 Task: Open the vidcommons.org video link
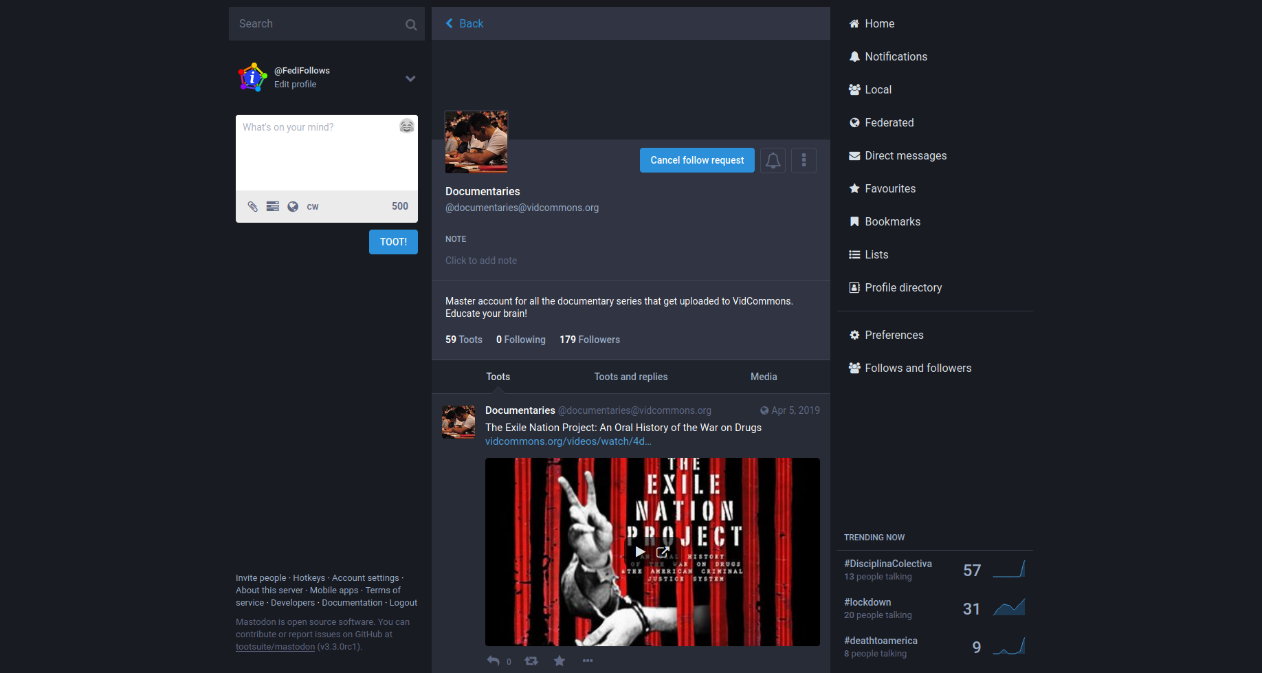(x=568, y=441)
